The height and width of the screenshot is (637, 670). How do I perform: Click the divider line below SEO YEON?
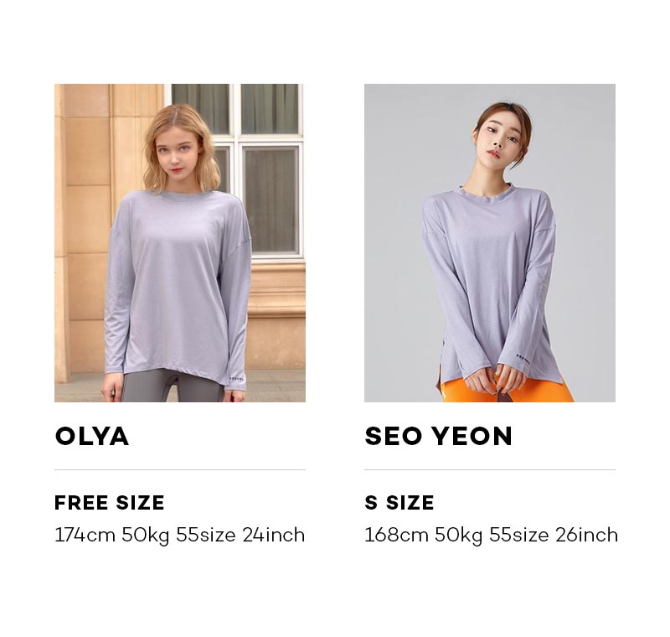[x=490, y=469]
